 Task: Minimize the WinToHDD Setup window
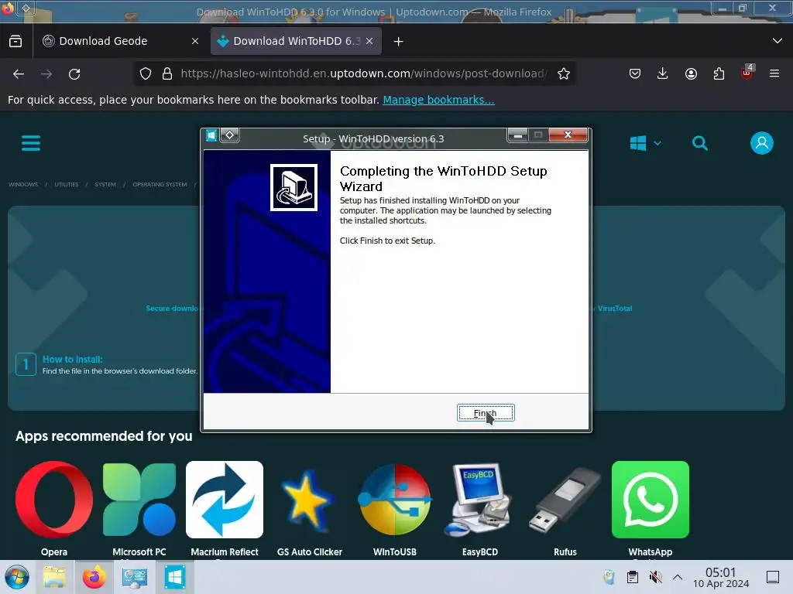tap(518, 135)
